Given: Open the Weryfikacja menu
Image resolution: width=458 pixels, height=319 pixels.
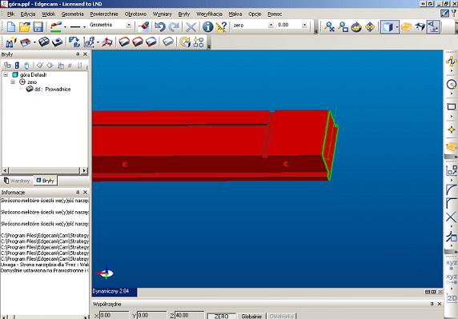Looking at the screenshot, I should tap(209, 14).
